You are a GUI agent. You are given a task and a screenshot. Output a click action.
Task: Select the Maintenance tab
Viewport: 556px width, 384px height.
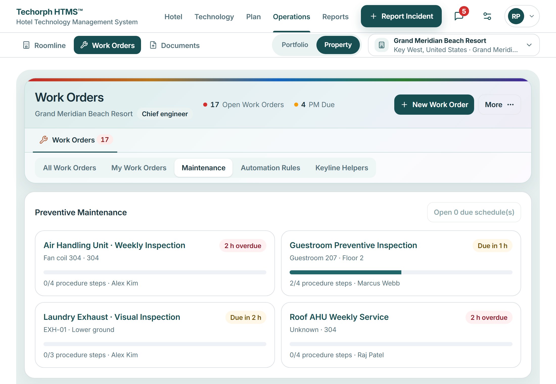coord(203,168)
